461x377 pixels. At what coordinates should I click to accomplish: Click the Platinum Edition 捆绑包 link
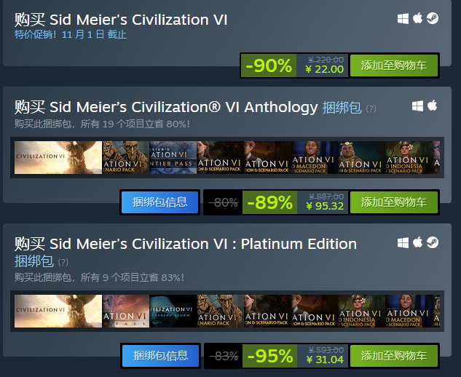pos(34,261)
